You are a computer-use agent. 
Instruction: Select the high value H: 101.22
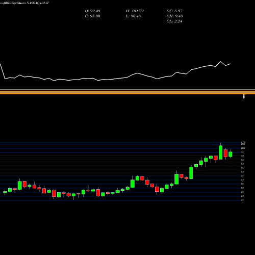tap(135, 11)
